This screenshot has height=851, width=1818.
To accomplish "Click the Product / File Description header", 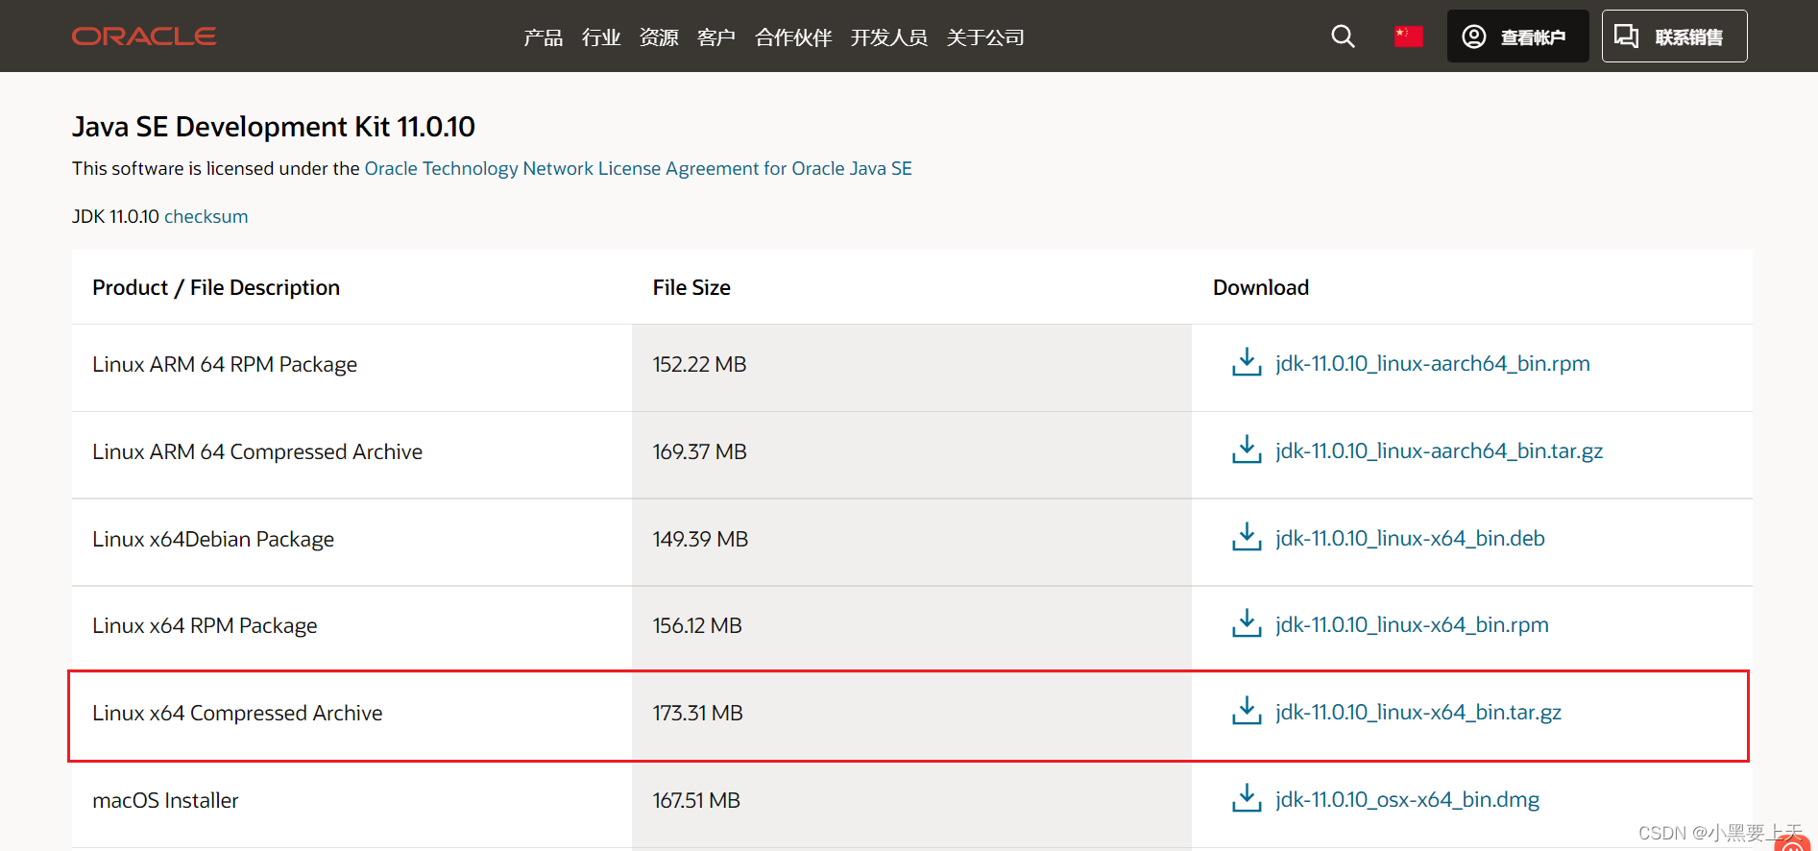I will [216, 288].
